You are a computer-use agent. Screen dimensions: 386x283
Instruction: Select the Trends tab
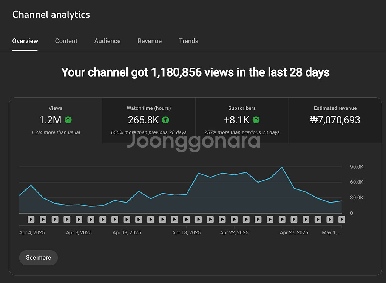188,41
